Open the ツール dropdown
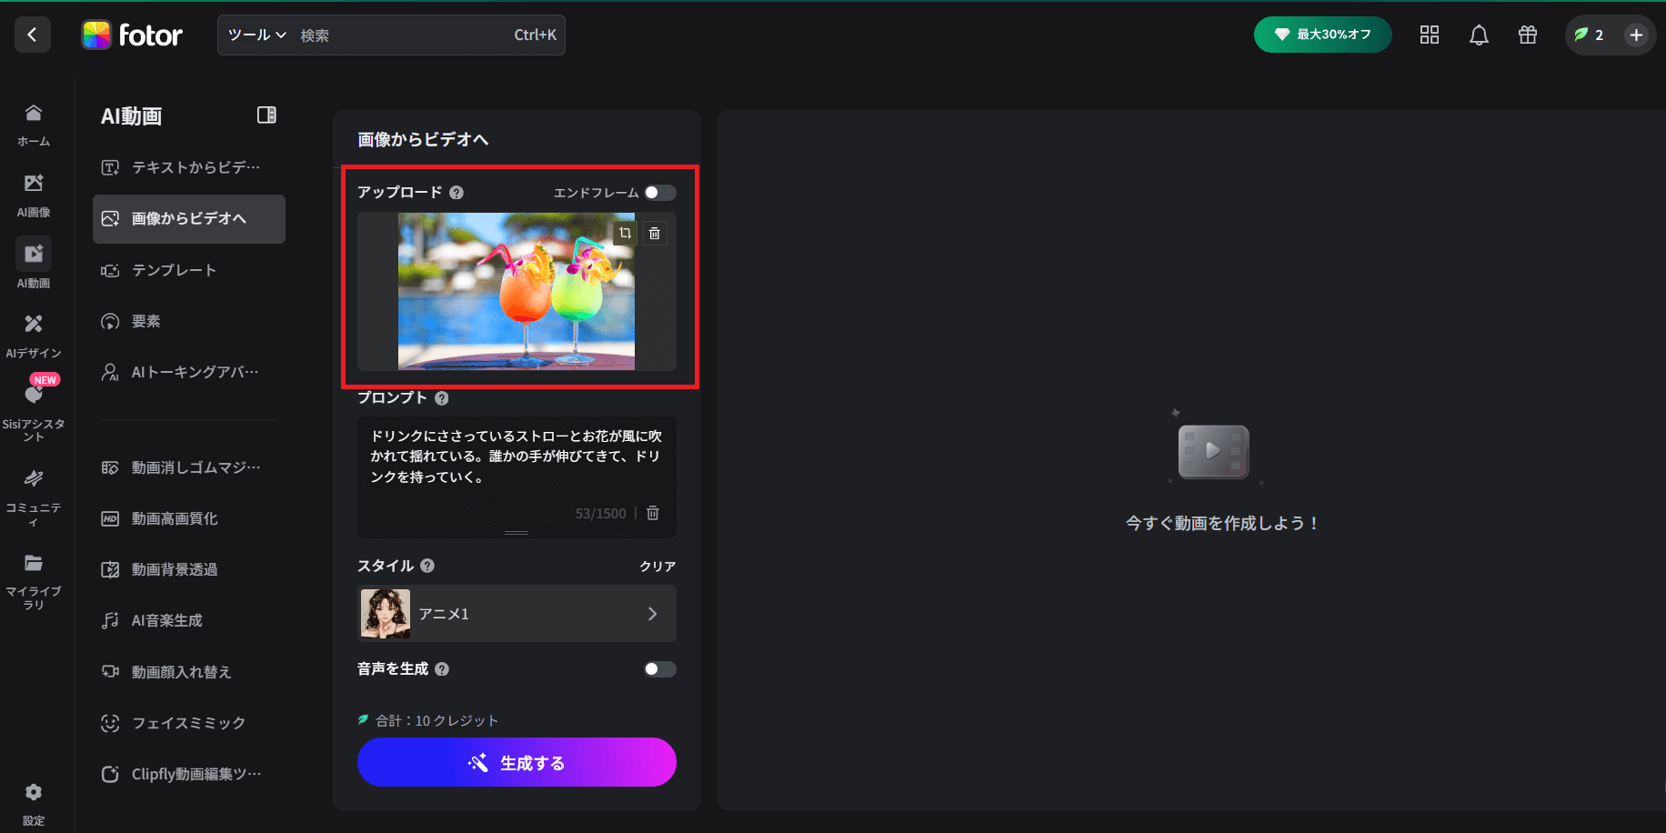 click(256, 35)
